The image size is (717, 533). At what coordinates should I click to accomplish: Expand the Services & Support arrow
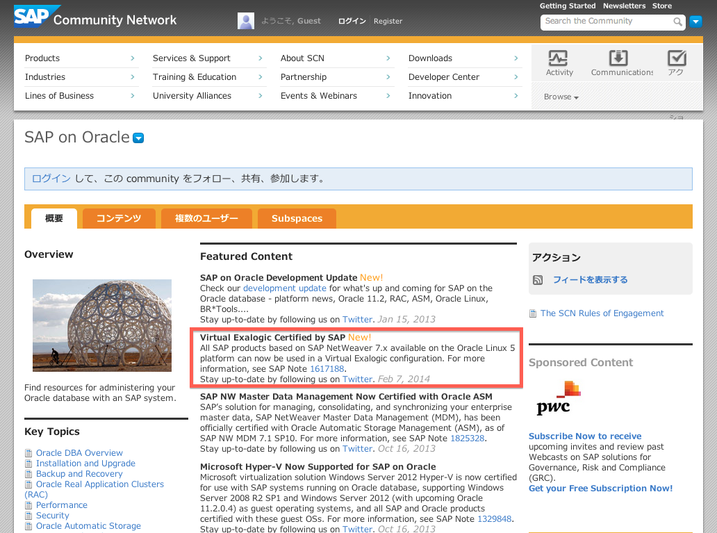(x=260, y=58)
